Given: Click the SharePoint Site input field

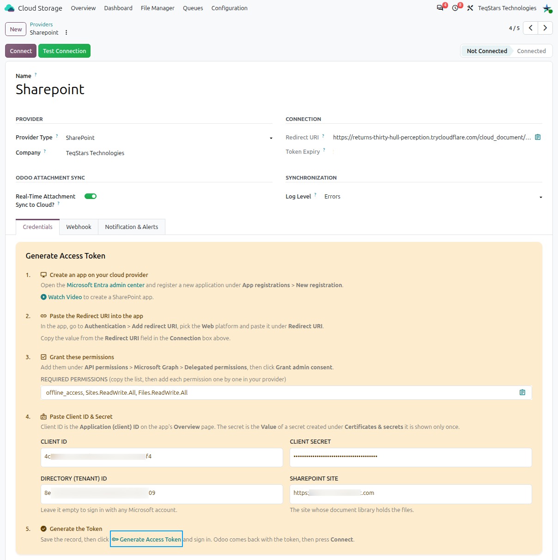Looking at the screenshot, I should pyautogui.click(x=411, y=494).
